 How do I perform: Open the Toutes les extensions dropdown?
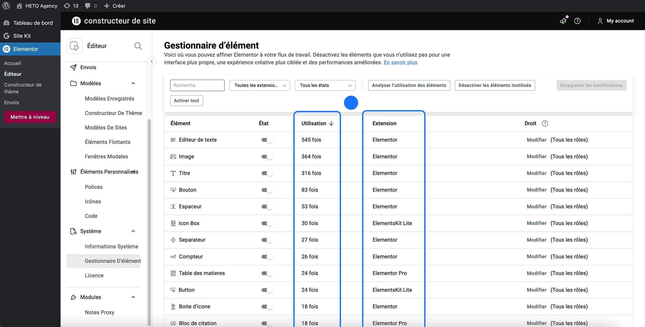259,85
